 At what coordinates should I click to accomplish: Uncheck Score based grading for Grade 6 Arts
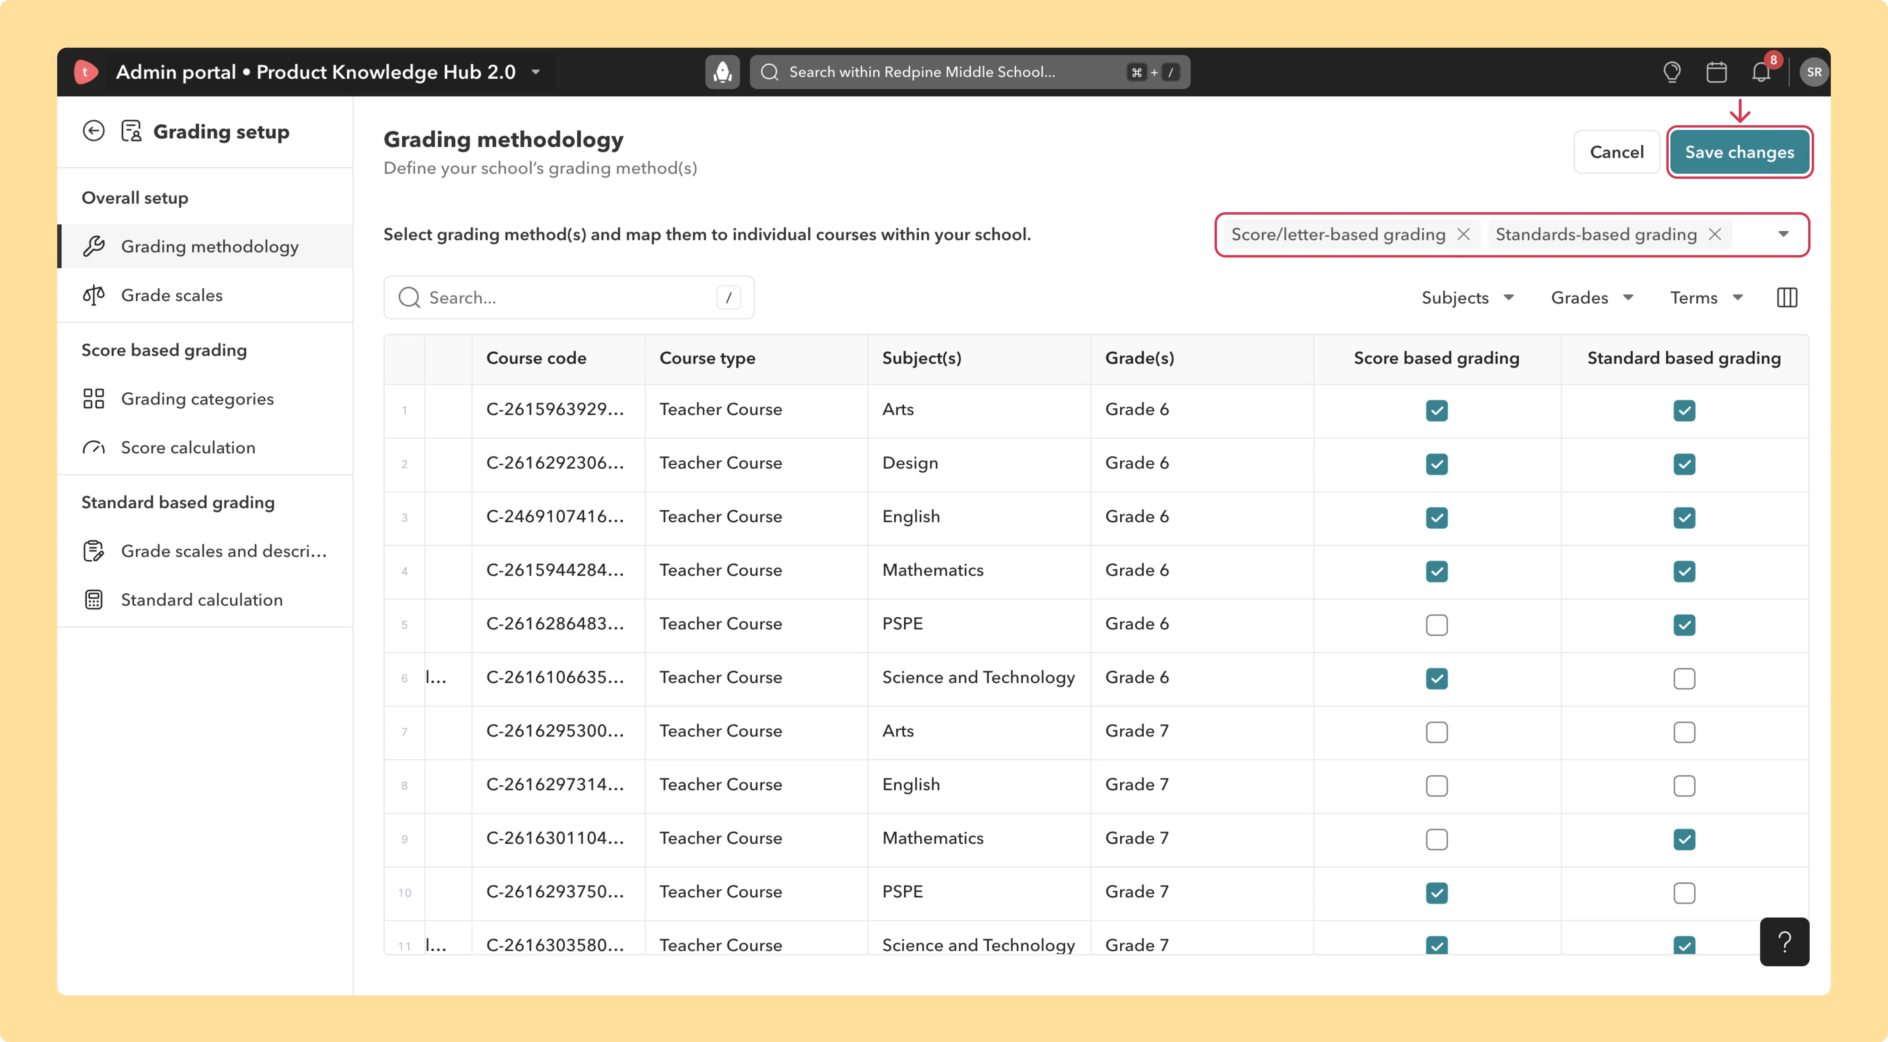pos(1437,411)
